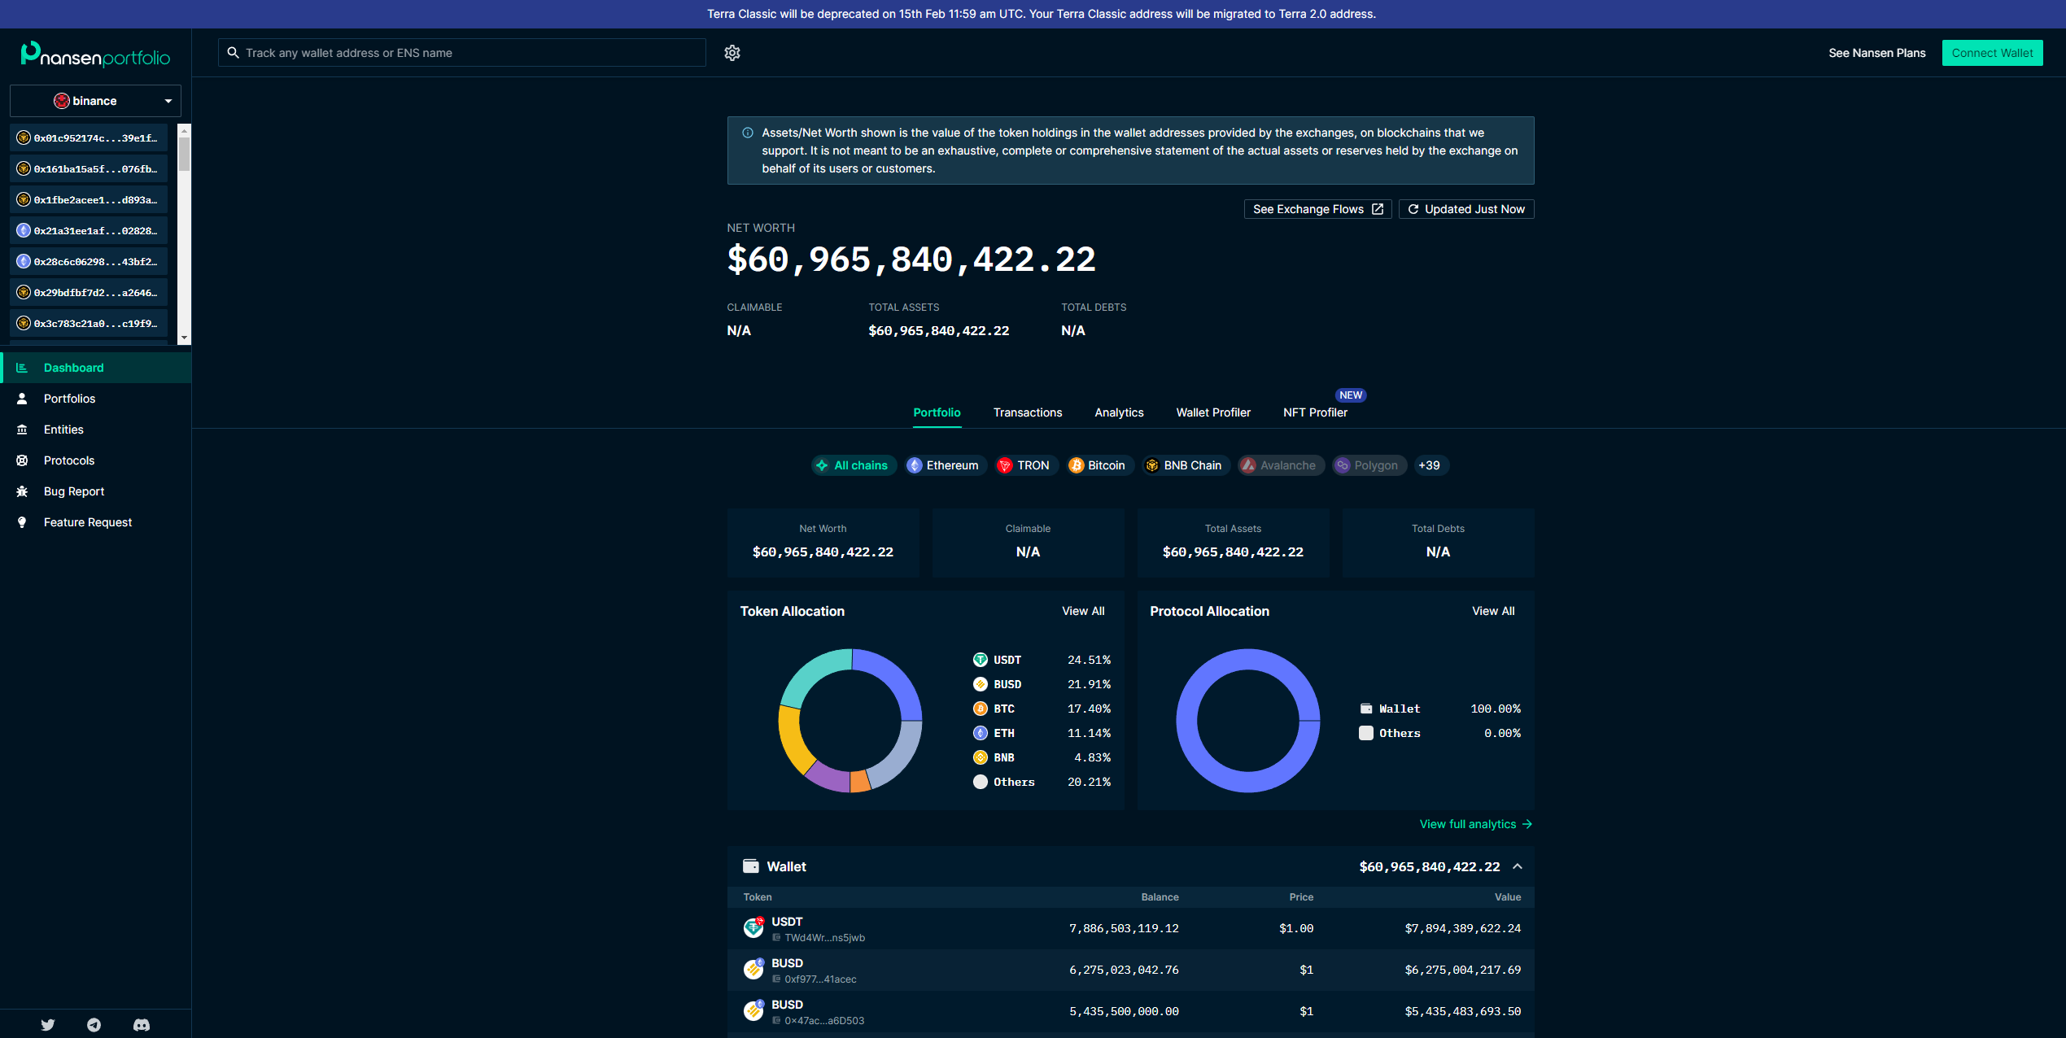The height and width of the screenshot is (1038, 2066).
Task: Click View All in Token Allocation
Action: click(1083, 611)
